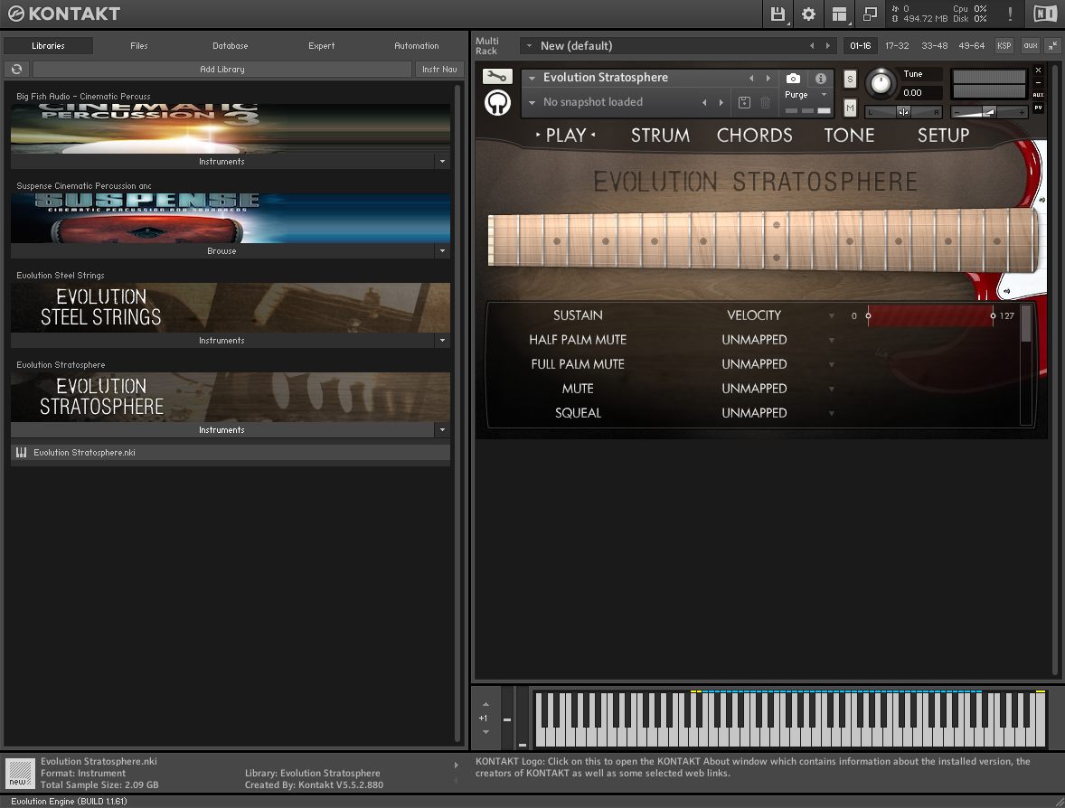Switch to the Automation browser tab
Viewport: 1065px width, 808px height.
click(x=417, y=45)
